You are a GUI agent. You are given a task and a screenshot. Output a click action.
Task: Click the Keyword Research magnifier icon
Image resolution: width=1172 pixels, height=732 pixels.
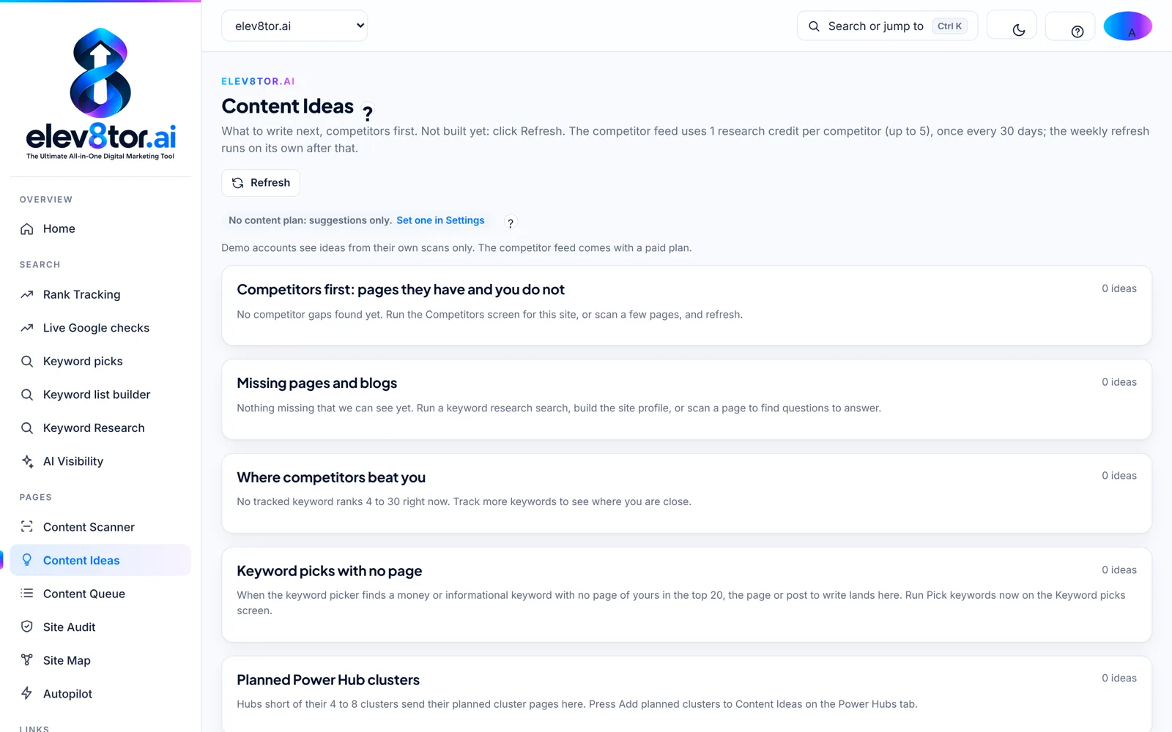(27, 427)
